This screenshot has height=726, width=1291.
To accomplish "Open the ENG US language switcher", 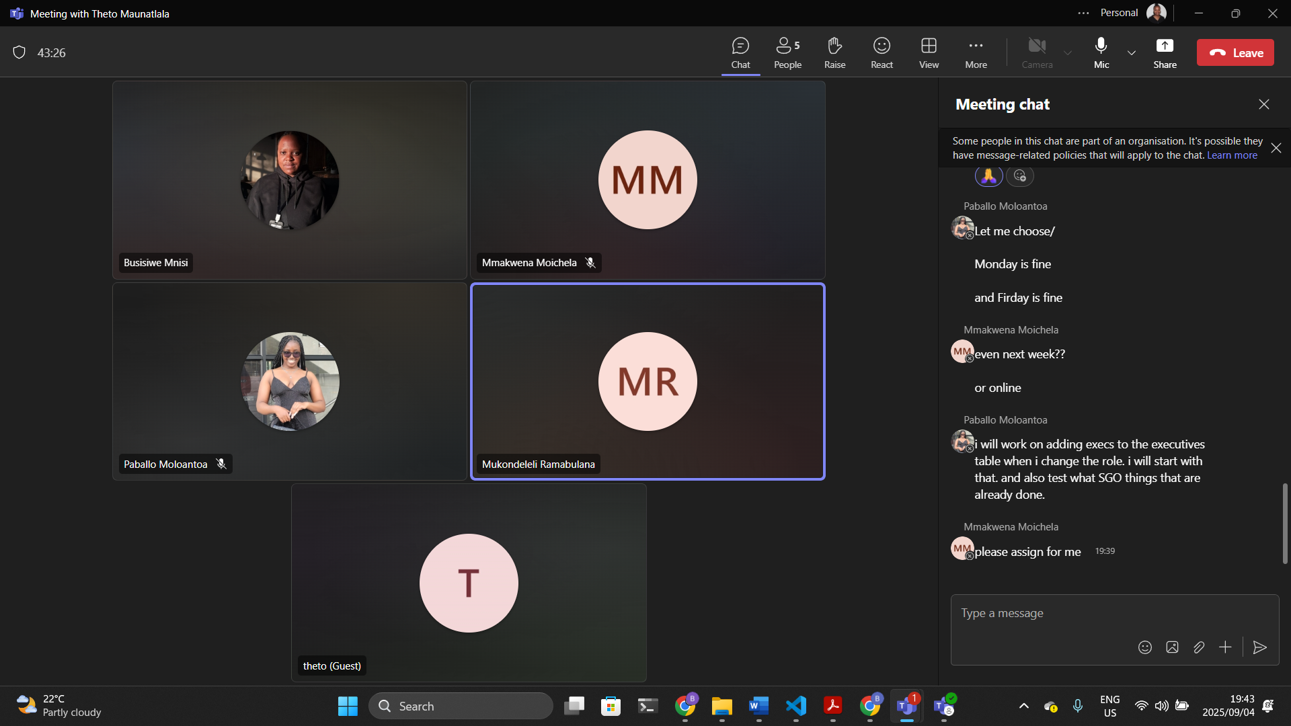I will click(1110, 707).
